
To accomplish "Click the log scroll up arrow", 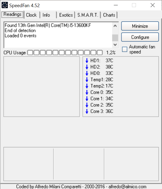I will tap(115, 26).
